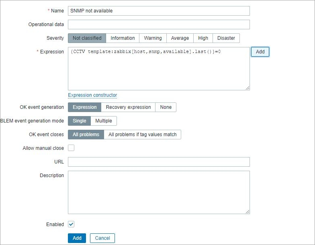The width and height of the screenshot is (315, 245).
Task: Select Disaster severity
Action: tap(226, 38)
